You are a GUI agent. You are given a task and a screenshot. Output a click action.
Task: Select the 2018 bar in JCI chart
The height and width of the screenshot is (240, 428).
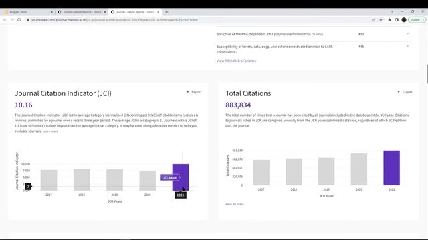(x=82, y=180)
